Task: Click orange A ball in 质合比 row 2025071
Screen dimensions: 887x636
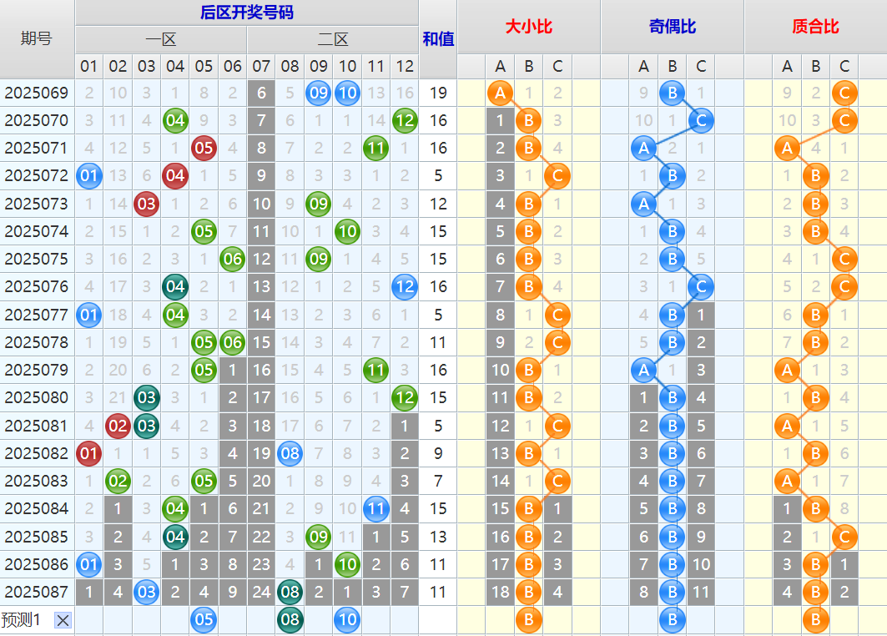Action: (787, 149)
